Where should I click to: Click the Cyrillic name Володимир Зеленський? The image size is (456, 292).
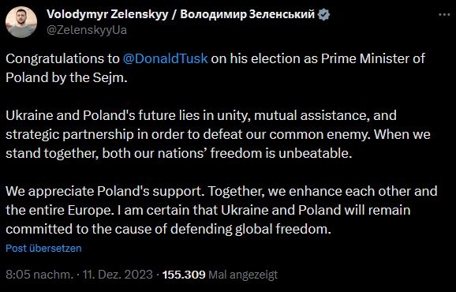(x=247, y=14)
